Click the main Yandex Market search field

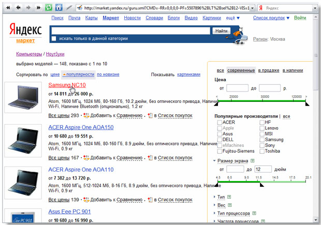pyautogui.click(x=130, y=31)
